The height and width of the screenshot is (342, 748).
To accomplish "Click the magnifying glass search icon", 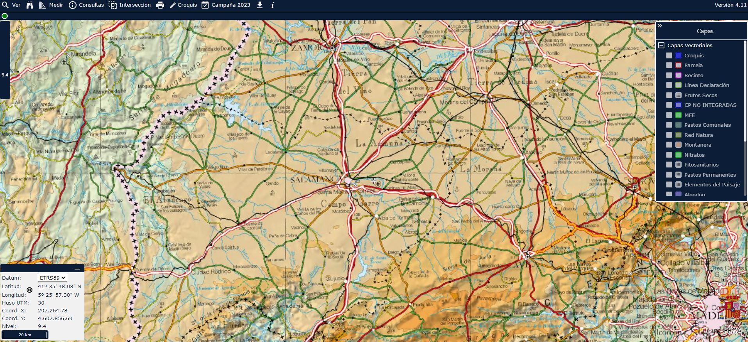I will click(5, 5).
